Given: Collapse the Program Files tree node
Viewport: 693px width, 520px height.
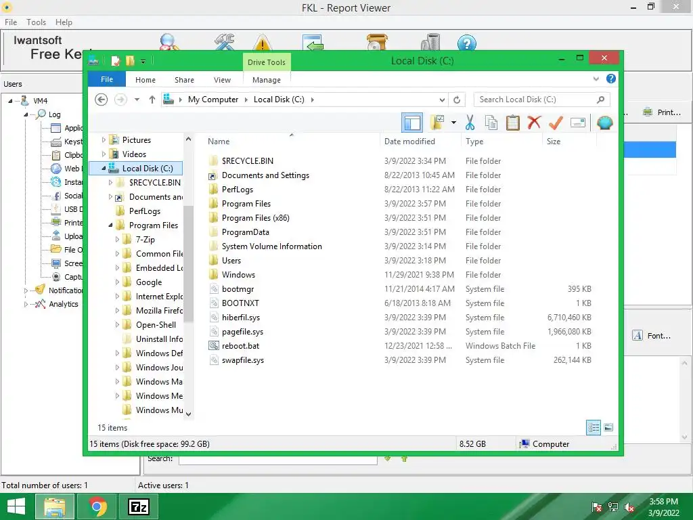Looking at the screenshot, I should tap(110, 225).
